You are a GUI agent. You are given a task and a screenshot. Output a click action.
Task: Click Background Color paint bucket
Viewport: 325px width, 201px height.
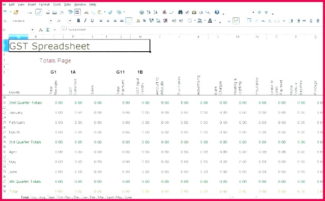pos(200,21)
